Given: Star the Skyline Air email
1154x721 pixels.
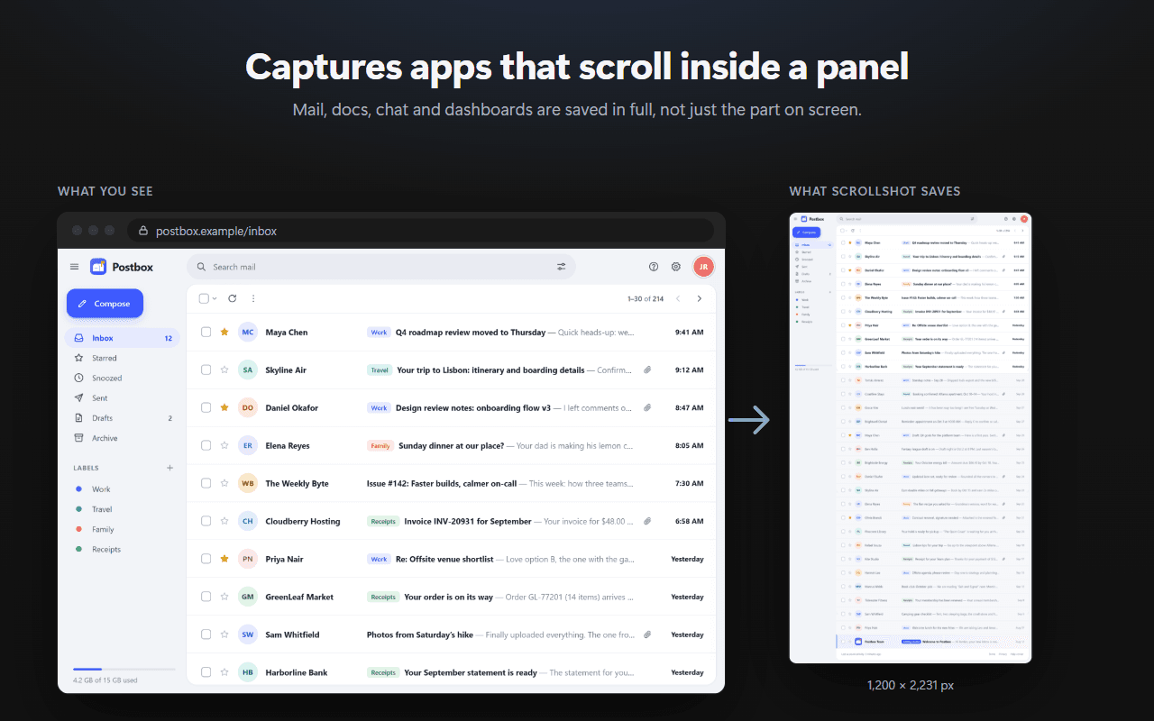Looking at the screenshot, I should click(x=224, y=370).
